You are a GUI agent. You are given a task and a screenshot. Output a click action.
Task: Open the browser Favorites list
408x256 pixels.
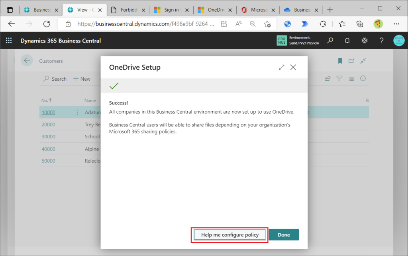pos(342,24)
